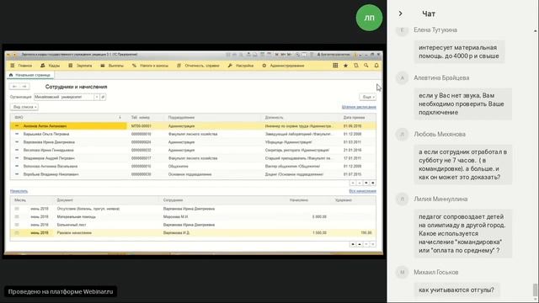Click the Начислить link
The width and height of the screenshot is (539, 303).
(19, 191)
